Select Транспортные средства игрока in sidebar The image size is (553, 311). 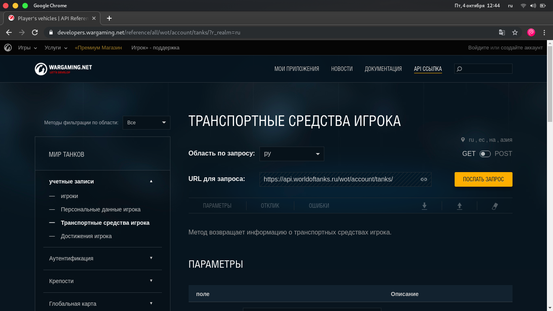click(105, 223)
